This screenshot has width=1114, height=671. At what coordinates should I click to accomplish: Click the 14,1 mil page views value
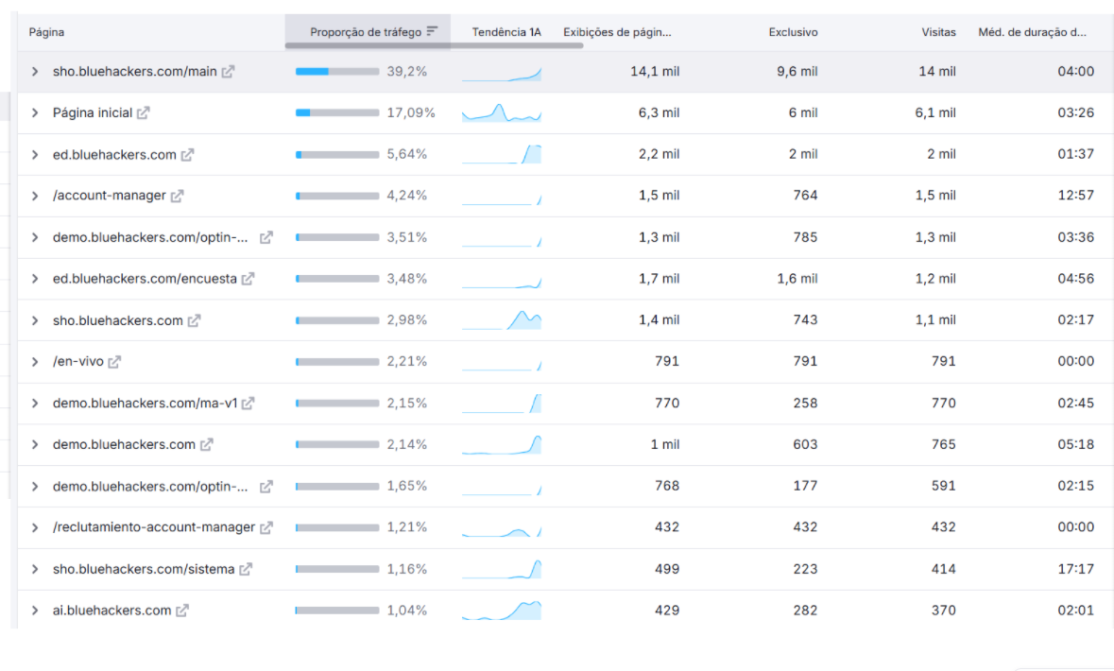click(x=655, y=71)
